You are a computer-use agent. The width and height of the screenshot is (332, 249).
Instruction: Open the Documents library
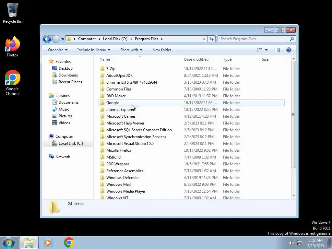68,102
